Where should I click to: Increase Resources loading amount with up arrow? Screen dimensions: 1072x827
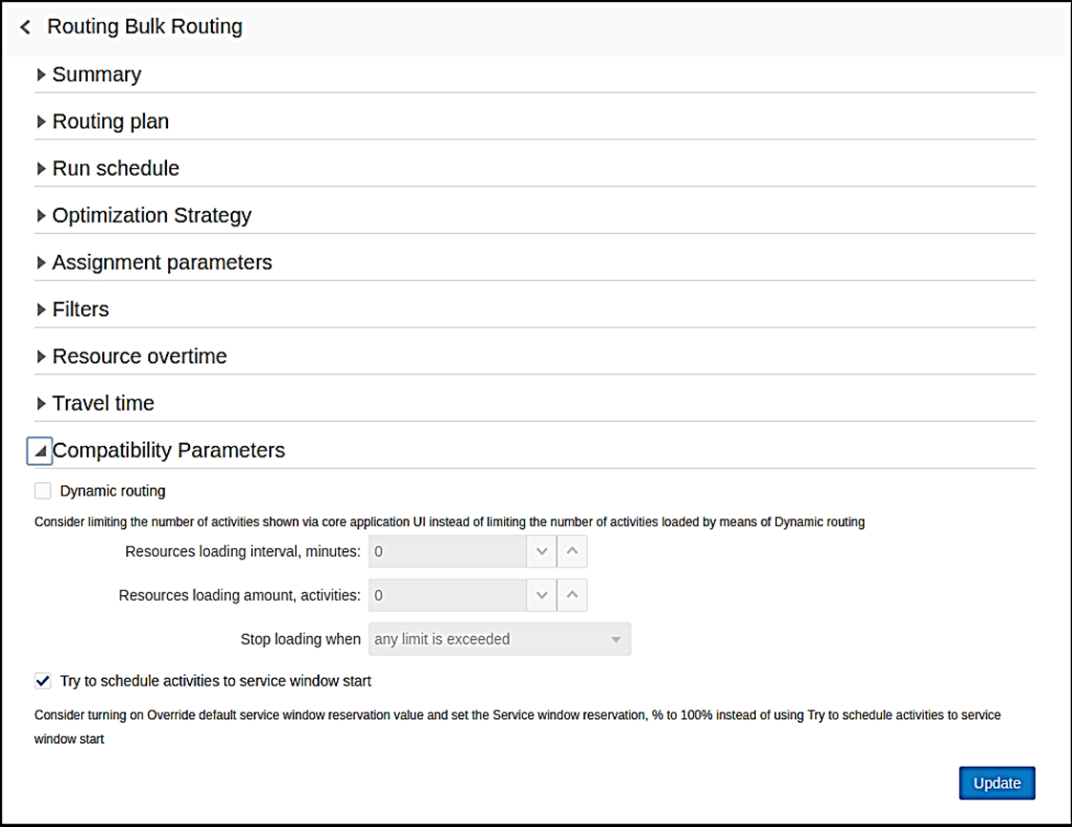pyautogui.click(x=572, y=595)
